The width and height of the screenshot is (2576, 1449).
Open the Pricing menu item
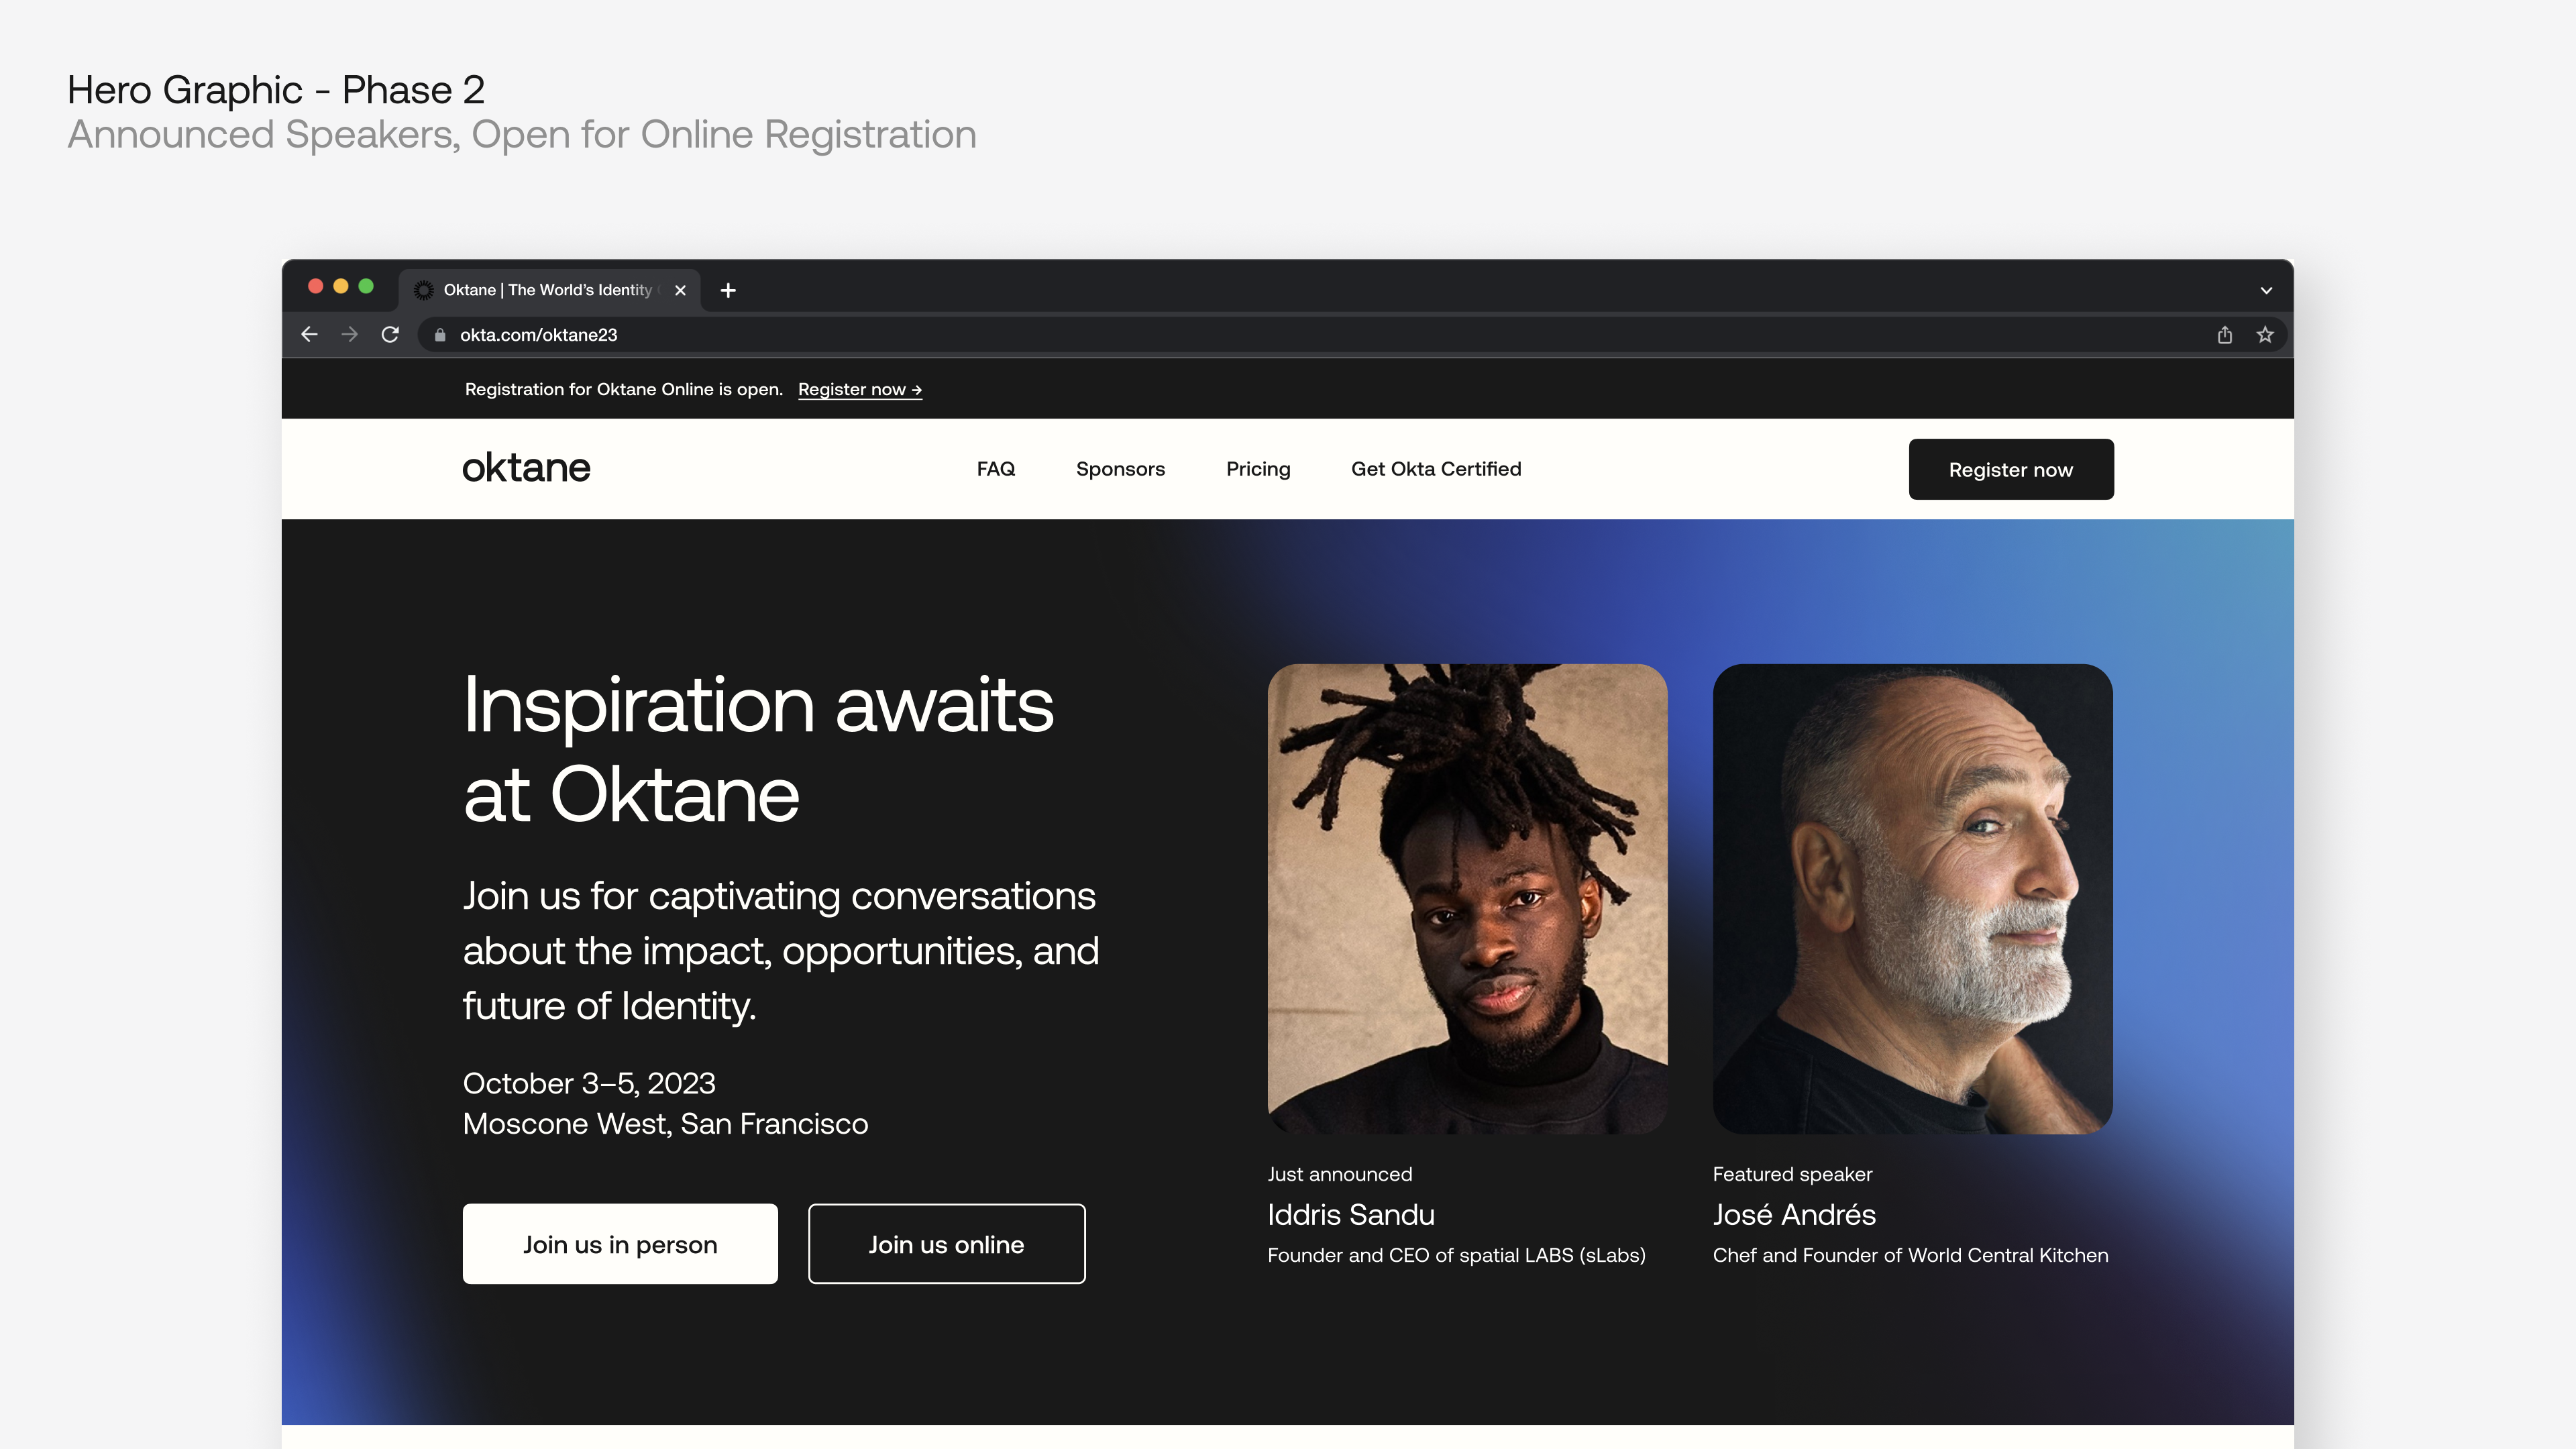pyautogui.click(x=1258, y=469)
